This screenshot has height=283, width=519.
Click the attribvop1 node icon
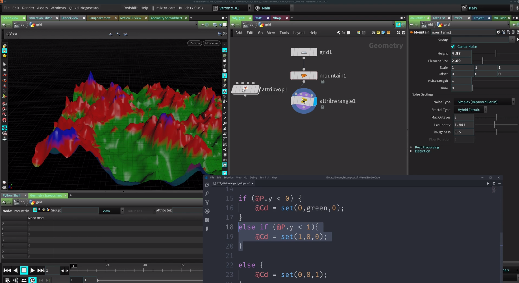245,89
